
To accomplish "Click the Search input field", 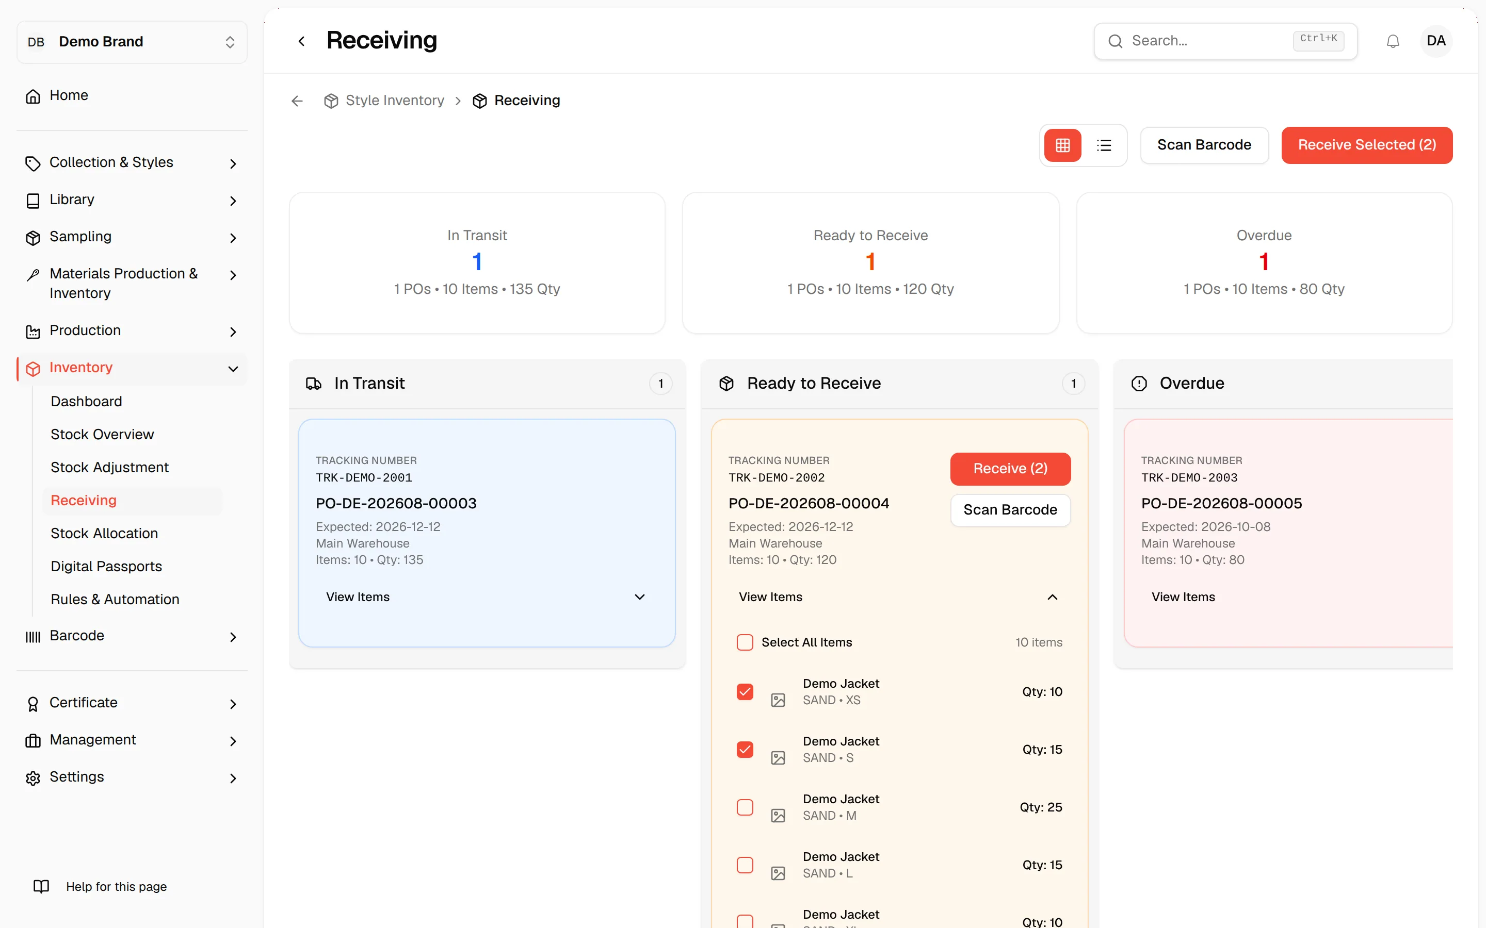I will click(1225, 41).
